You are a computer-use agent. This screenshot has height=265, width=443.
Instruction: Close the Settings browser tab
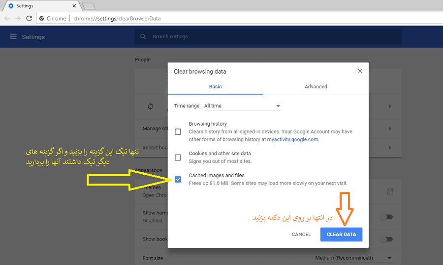click(74, 5)
